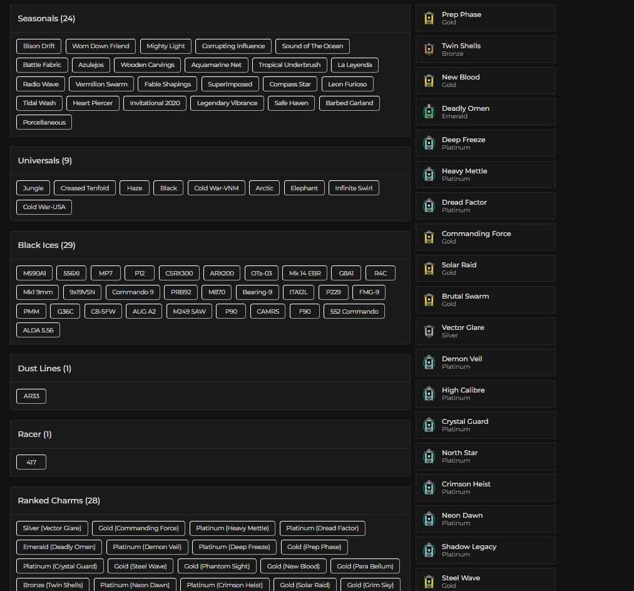Select the Vector Glare silver charm icon
634x591 pixels.
coord(429,331)
